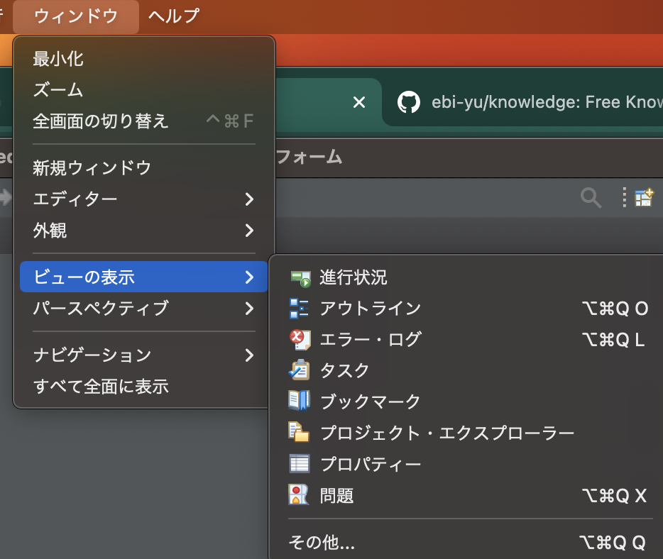Open the エラー・ログ view via its icon
The image size is (663, 559).
(x=299, y=340)
